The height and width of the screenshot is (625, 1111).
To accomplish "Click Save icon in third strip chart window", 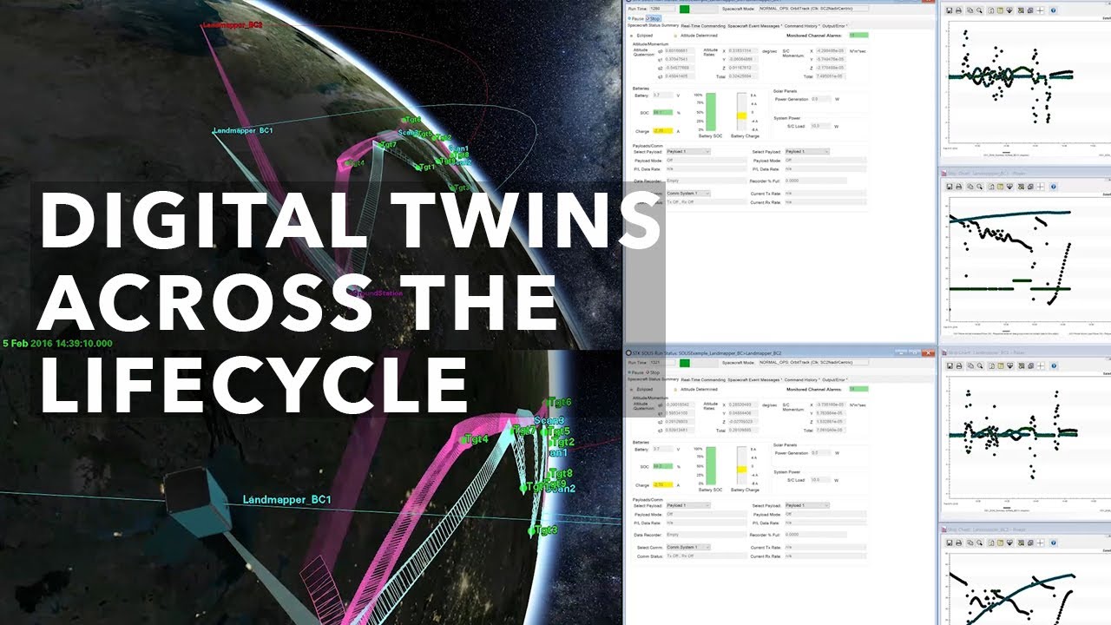I will [950, 365].
